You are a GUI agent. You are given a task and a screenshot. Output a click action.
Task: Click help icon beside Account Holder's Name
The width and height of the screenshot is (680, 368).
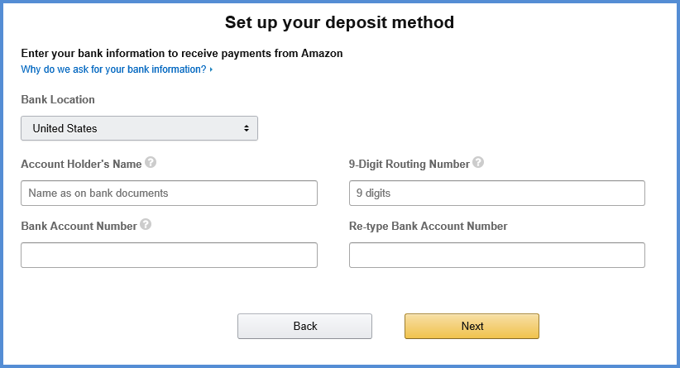(151, 163)
